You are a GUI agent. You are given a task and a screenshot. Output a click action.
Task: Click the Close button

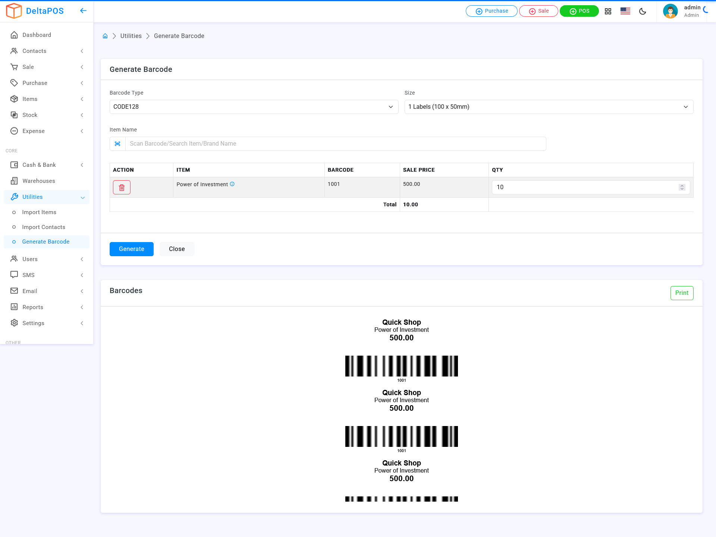[x=177, y=249]
